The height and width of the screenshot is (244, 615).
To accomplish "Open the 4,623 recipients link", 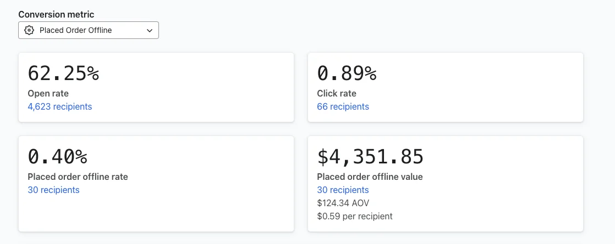I will click(60, 106).
